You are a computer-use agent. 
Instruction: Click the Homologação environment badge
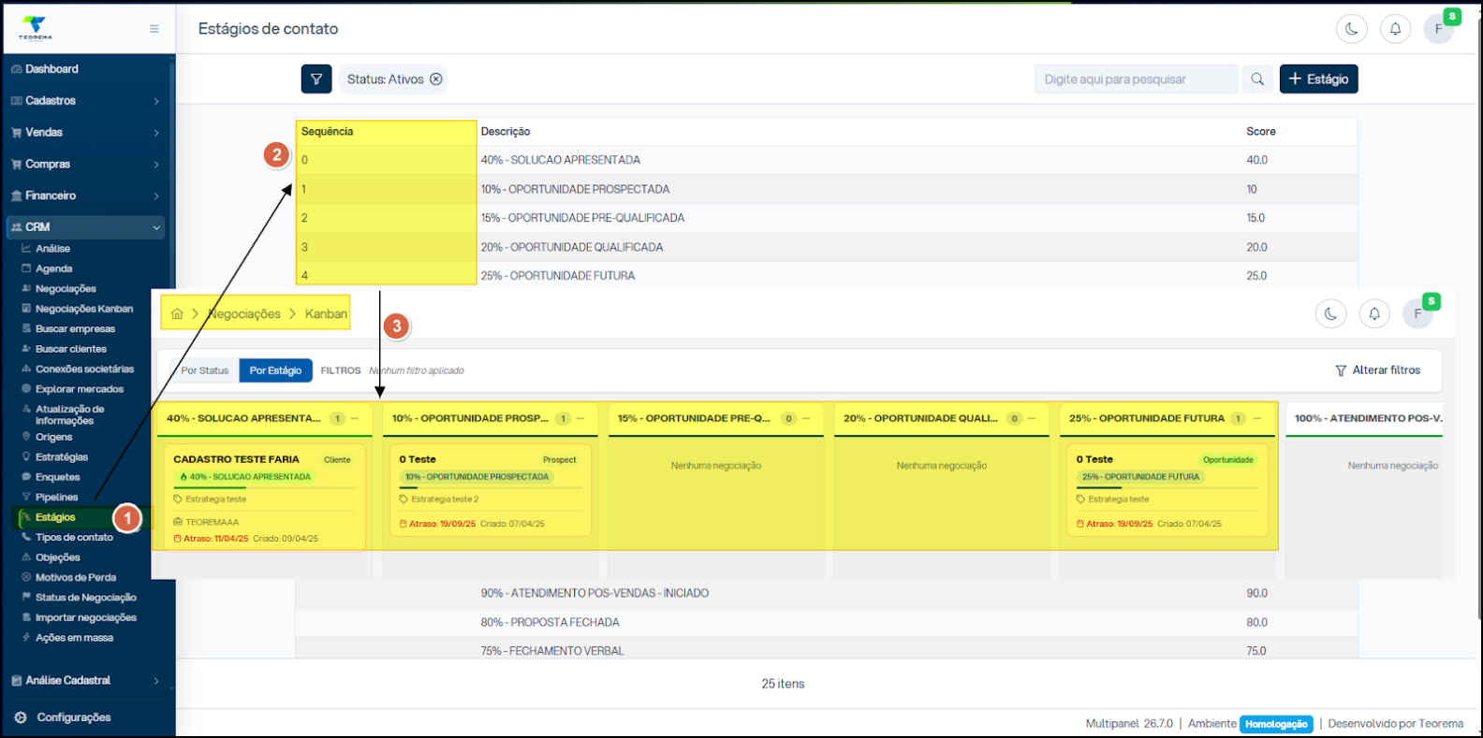tap(1276, 724)
